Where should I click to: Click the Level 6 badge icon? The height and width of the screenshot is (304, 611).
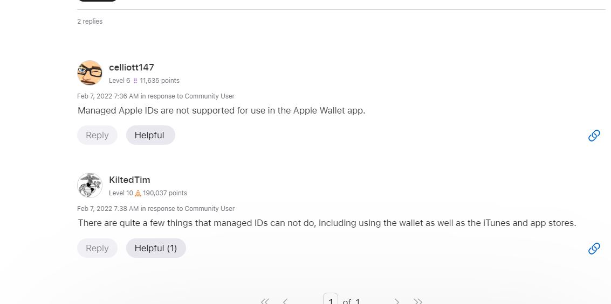pos(135,81)
